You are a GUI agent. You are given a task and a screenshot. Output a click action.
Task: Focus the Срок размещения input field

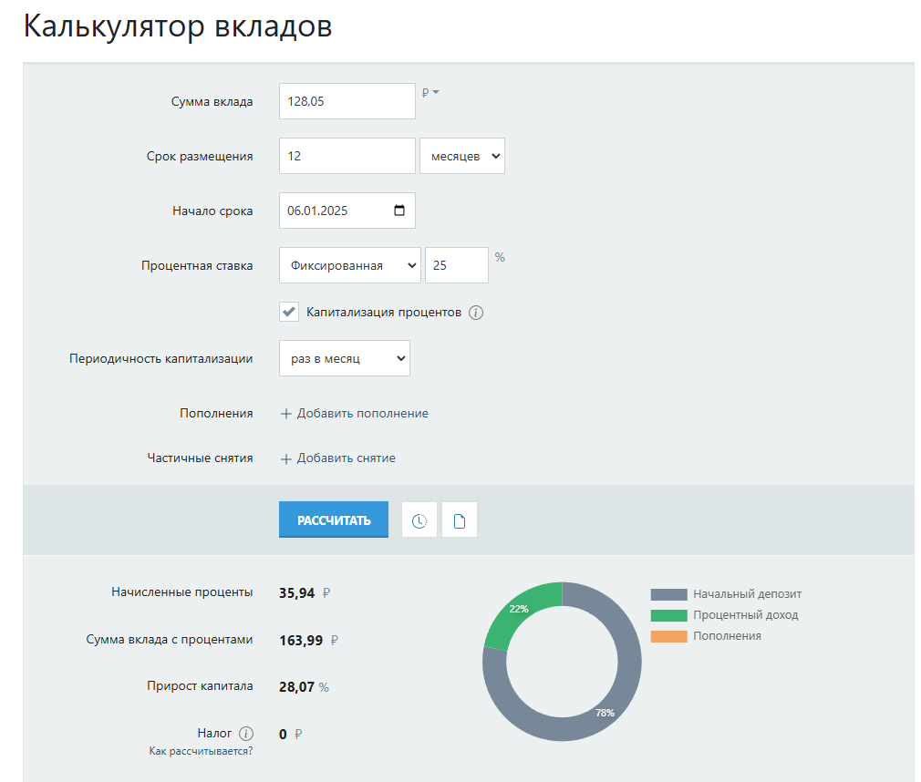click(x=347, y=156)
